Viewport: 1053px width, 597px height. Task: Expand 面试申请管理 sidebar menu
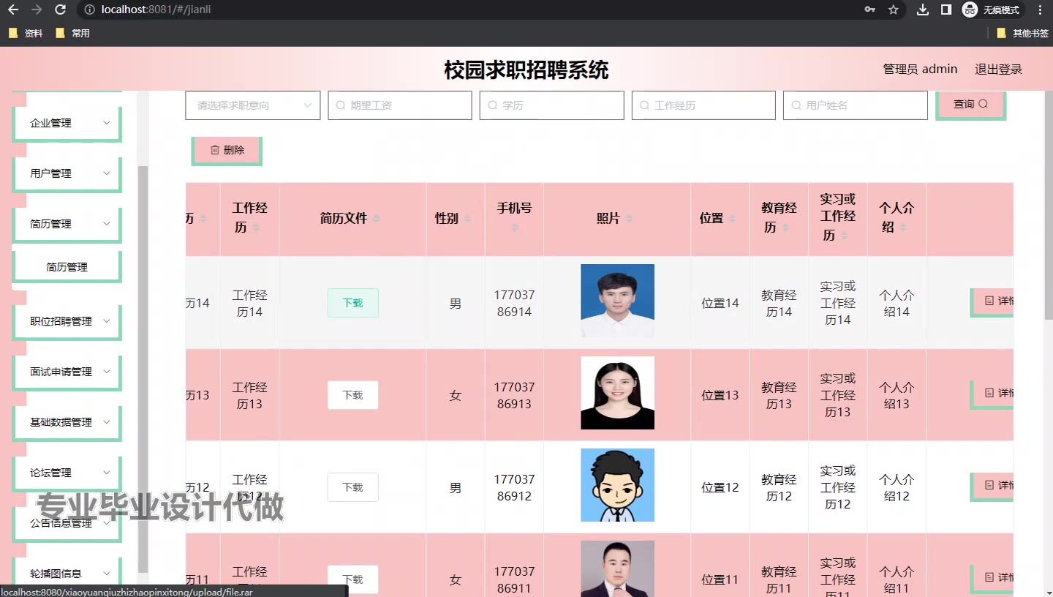(x=66, y=372)
